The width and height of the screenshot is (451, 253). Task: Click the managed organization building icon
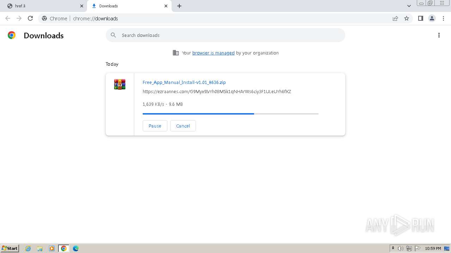[x=175, y=53]
